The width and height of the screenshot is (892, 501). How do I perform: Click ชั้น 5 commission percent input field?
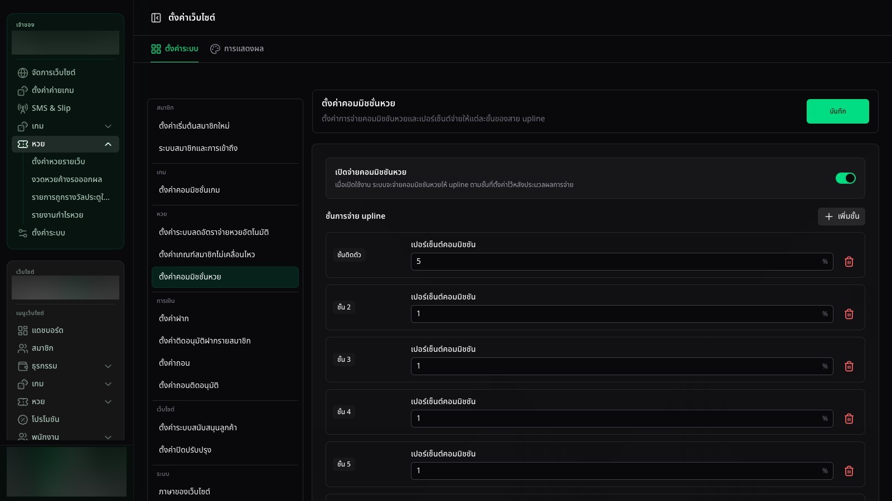coord(622,471)
